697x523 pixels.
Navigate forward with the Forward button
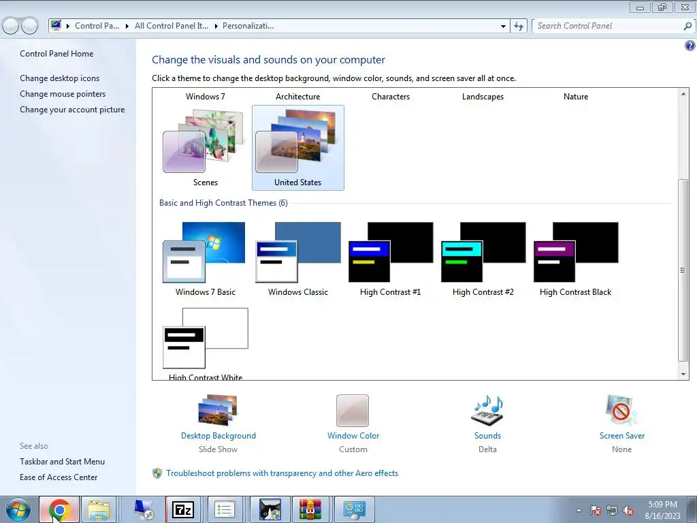tap(29, 26)
